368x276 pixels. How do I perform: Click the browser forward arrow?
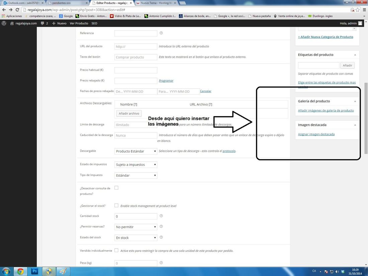pyautogui.click(x=11, y=10)
